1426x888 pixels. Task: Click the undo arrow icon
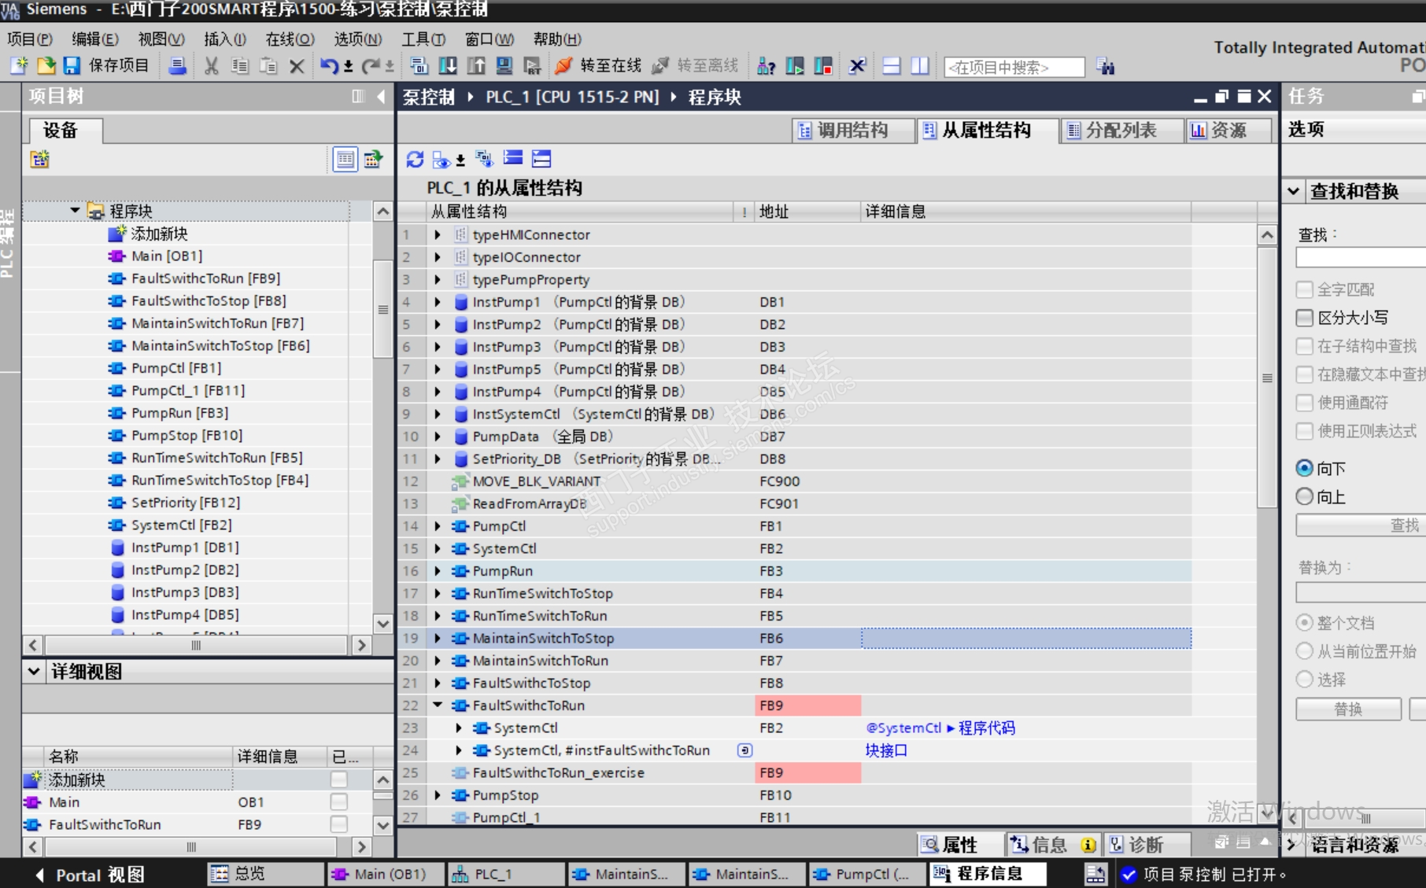(x=329, y=66)
